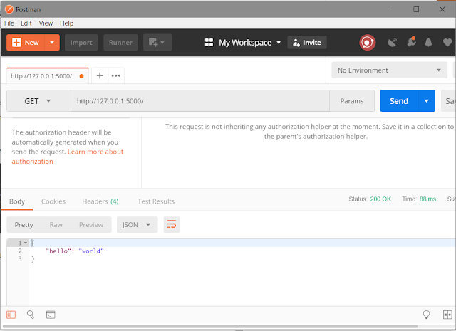456x331 pixels.
Task: Maximize the Postman window
Action: [416, 9]
